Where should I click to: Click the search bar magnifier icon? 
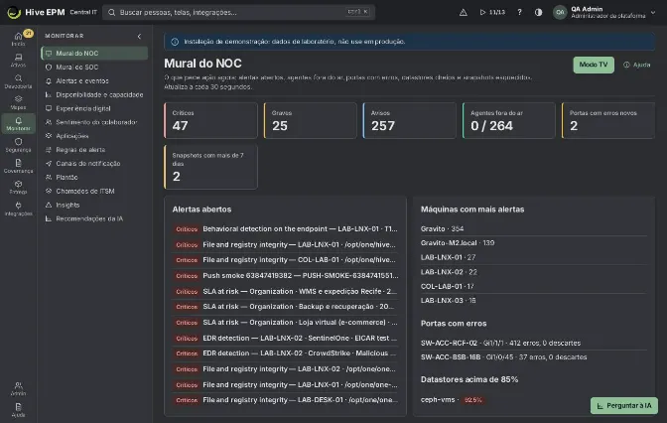pyautogui.click(x=111, y=12)
